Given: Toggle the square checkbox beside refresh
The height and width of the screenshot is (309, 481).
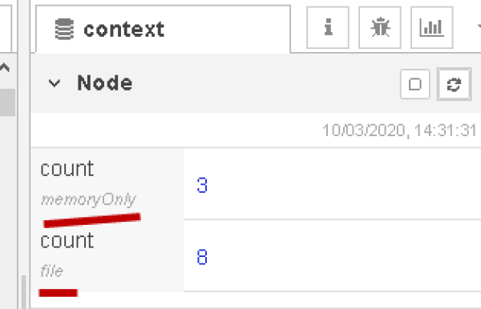Looking at the screenshot, I should (414, 84).
